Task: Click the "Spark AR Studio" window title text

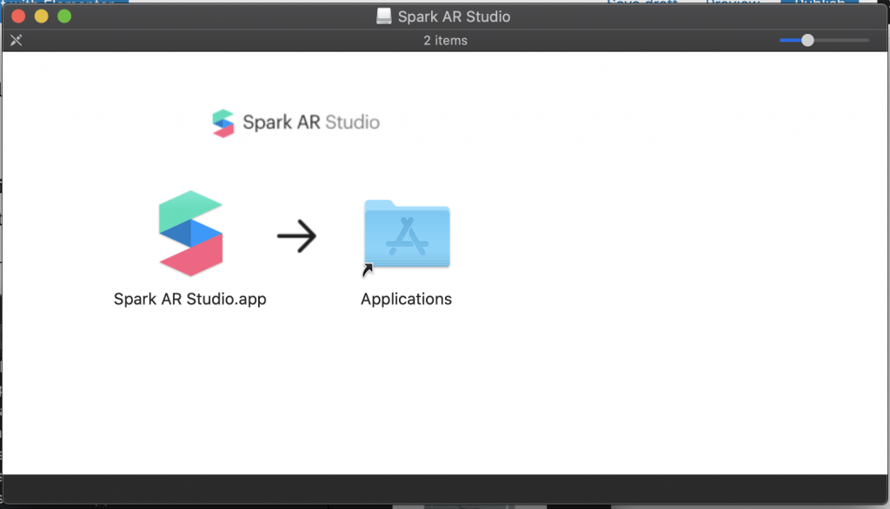Action: 454,17
